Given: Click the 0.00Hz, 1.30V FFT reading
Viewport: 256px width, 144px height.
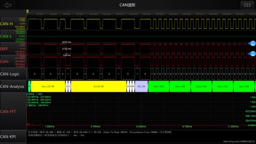Looking at the screenshot, I should [x=34, y=94].
